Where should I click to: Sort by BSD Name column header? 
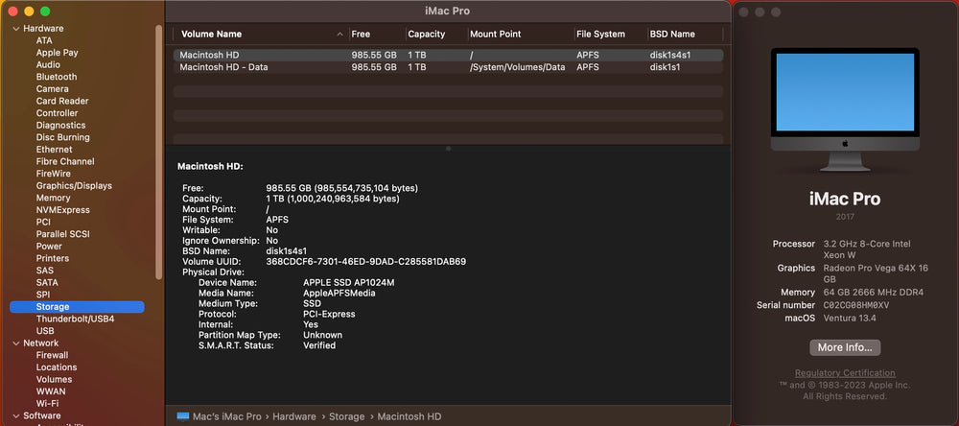[672, 35]
